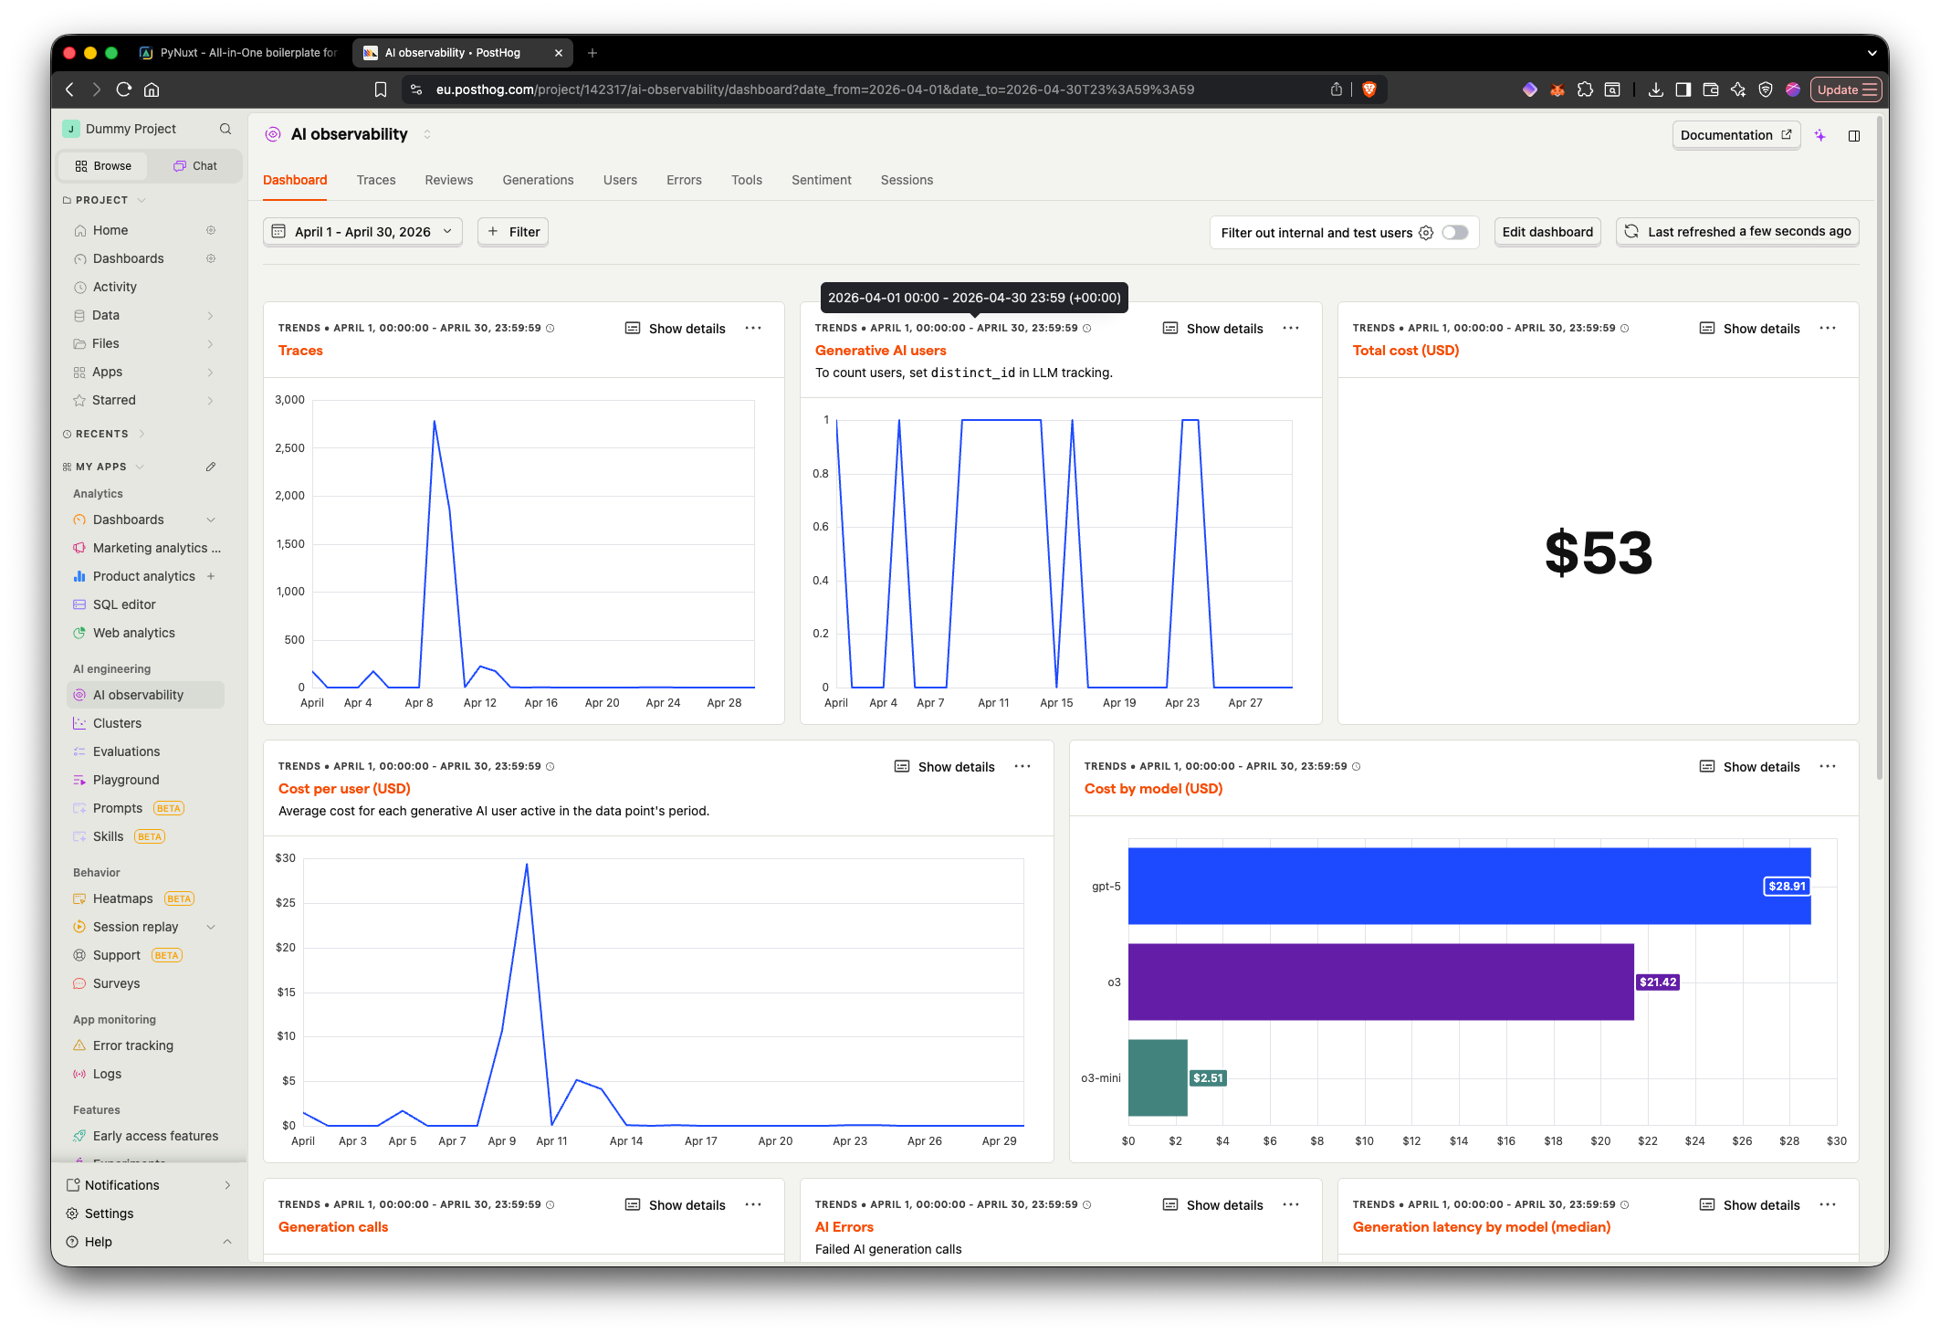This screenshot has height=1334, width=1940.
Task: Click the browser reload icon
Action: [x=124, y=89]
